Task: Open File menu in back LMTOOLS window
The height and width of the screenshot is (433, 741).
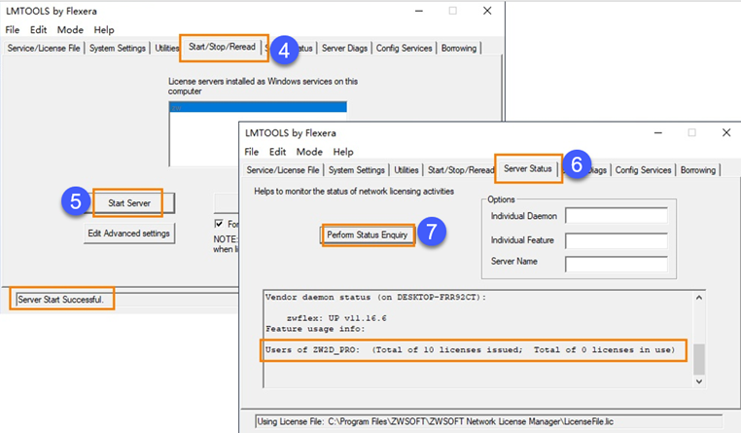Action: [x=13, y=30]
